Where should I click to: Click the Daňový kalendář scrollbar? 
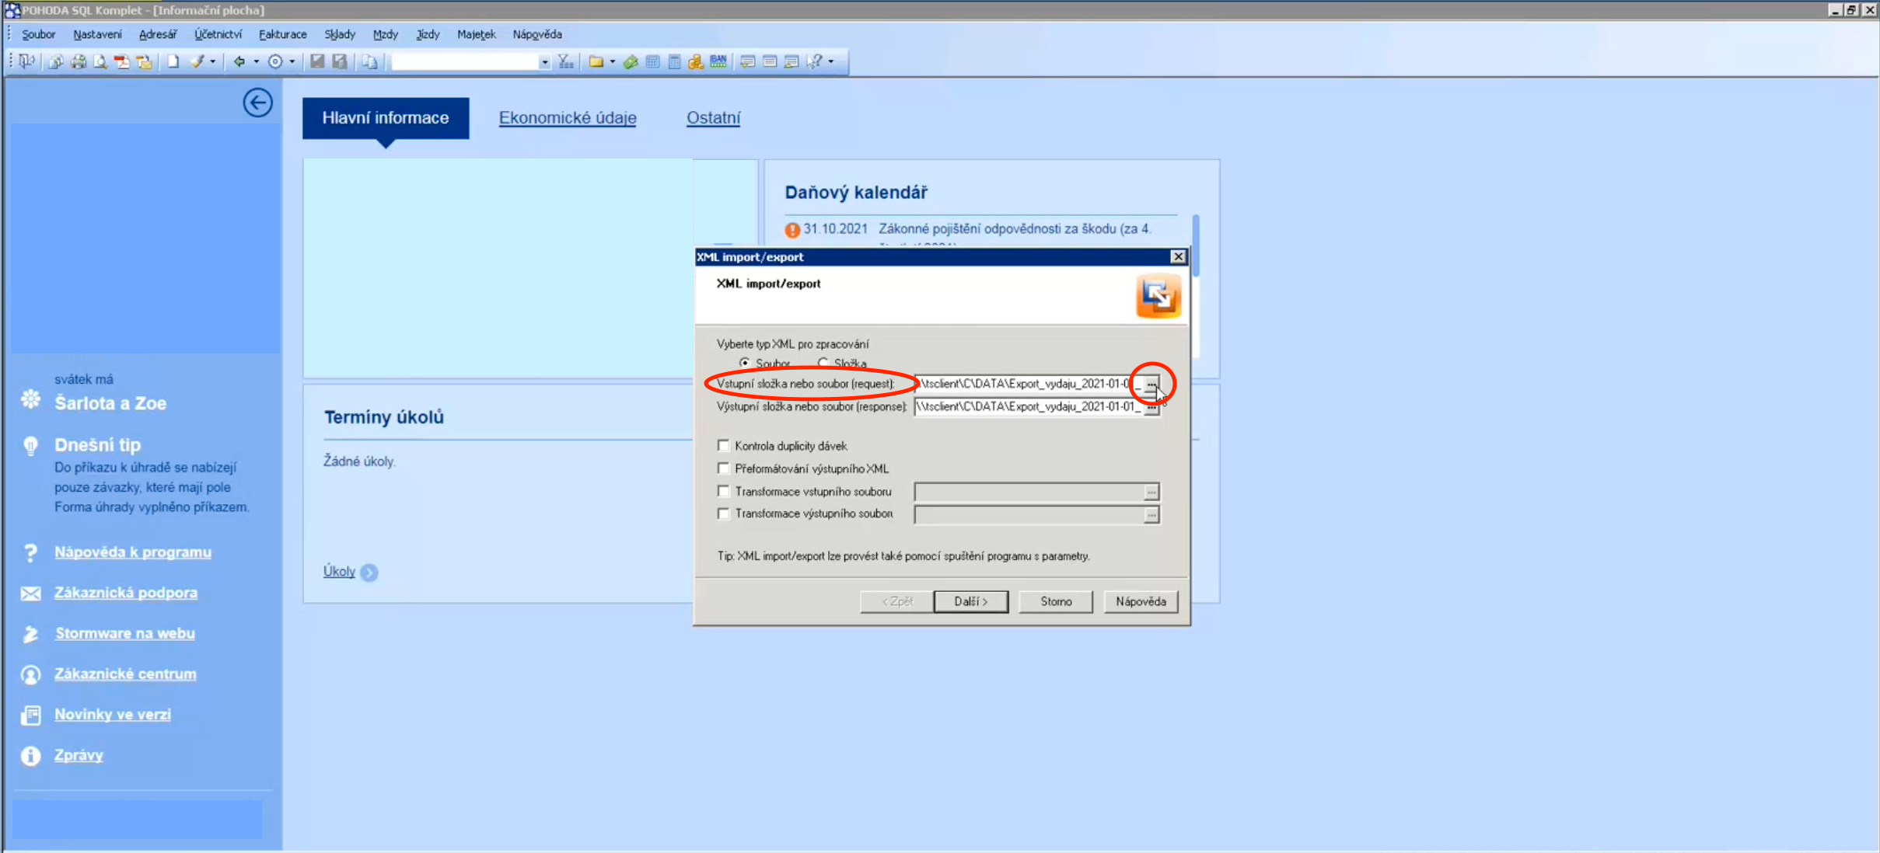coord(1196,245)
